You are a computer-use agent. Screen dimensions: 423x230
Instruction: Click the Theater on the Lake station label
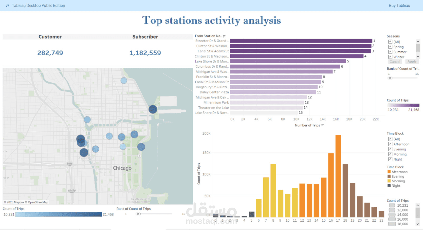point(213,108)
